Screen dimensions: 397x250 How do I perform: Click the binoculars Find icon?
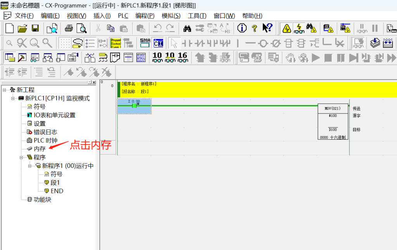pos(187,28)
